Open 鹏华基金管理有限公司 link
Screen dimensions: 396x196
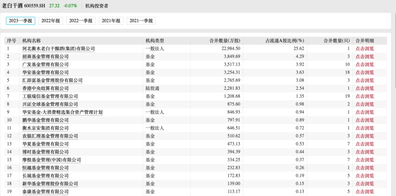click(45, 120)
